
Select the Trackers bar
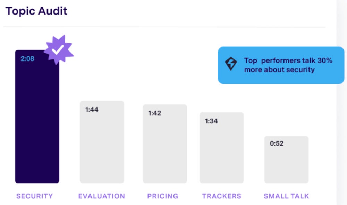point(221,148)
